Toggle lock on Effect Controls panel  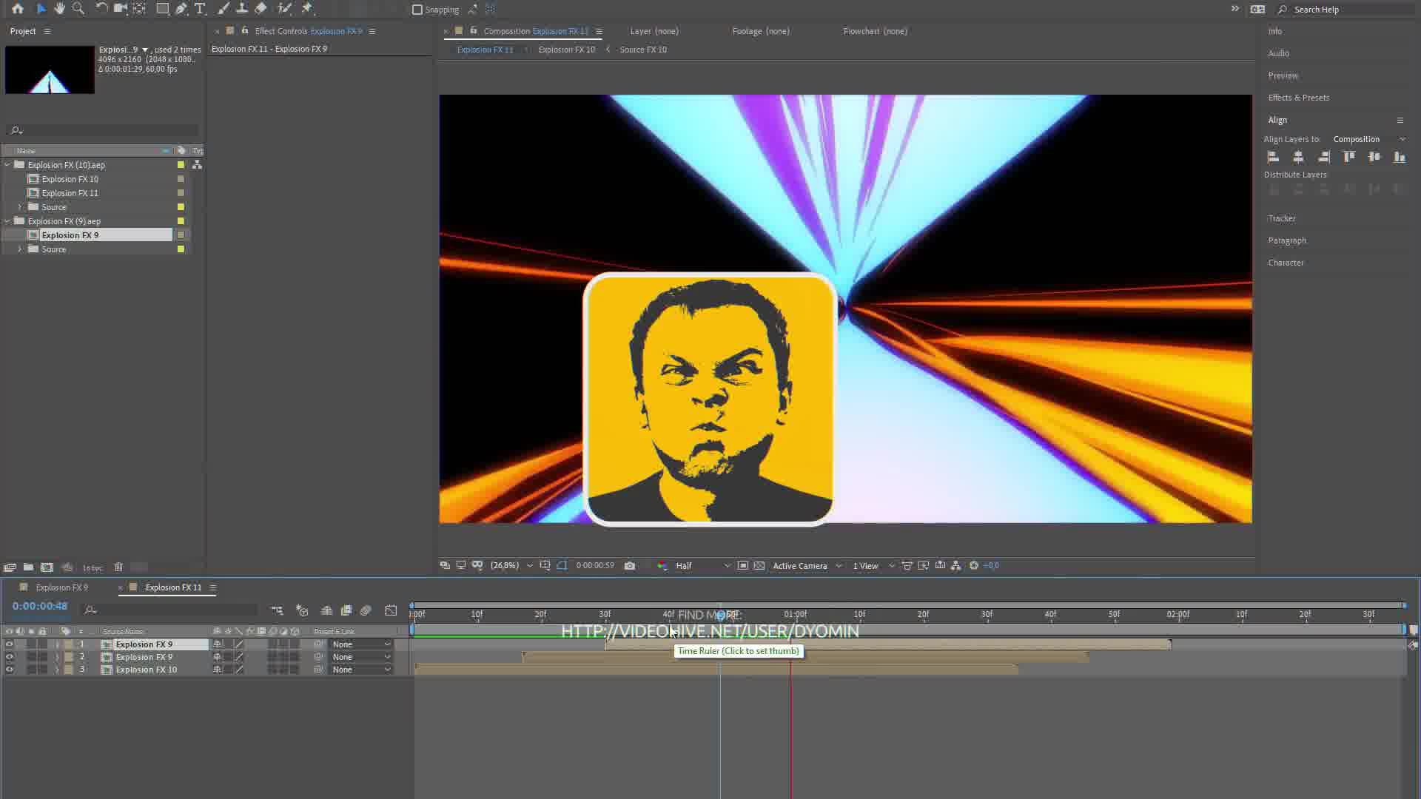(x=245, y=30)
